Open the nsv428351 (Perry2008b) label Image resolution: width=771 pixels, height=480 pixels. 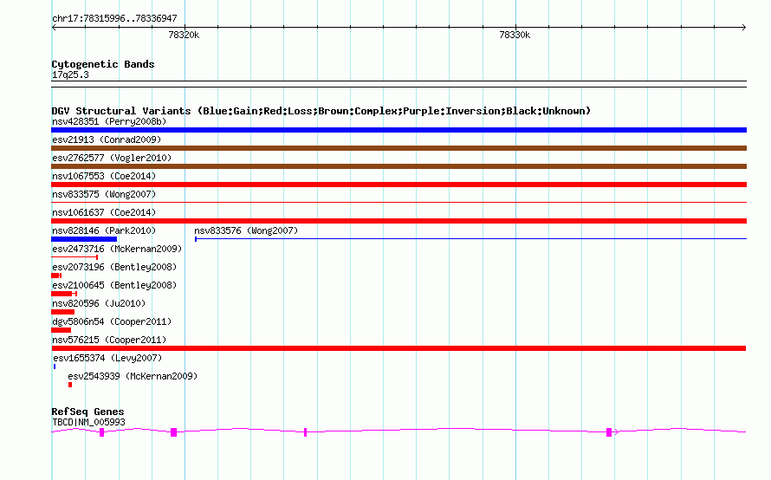pyautogui.click(x=109, y=121)
